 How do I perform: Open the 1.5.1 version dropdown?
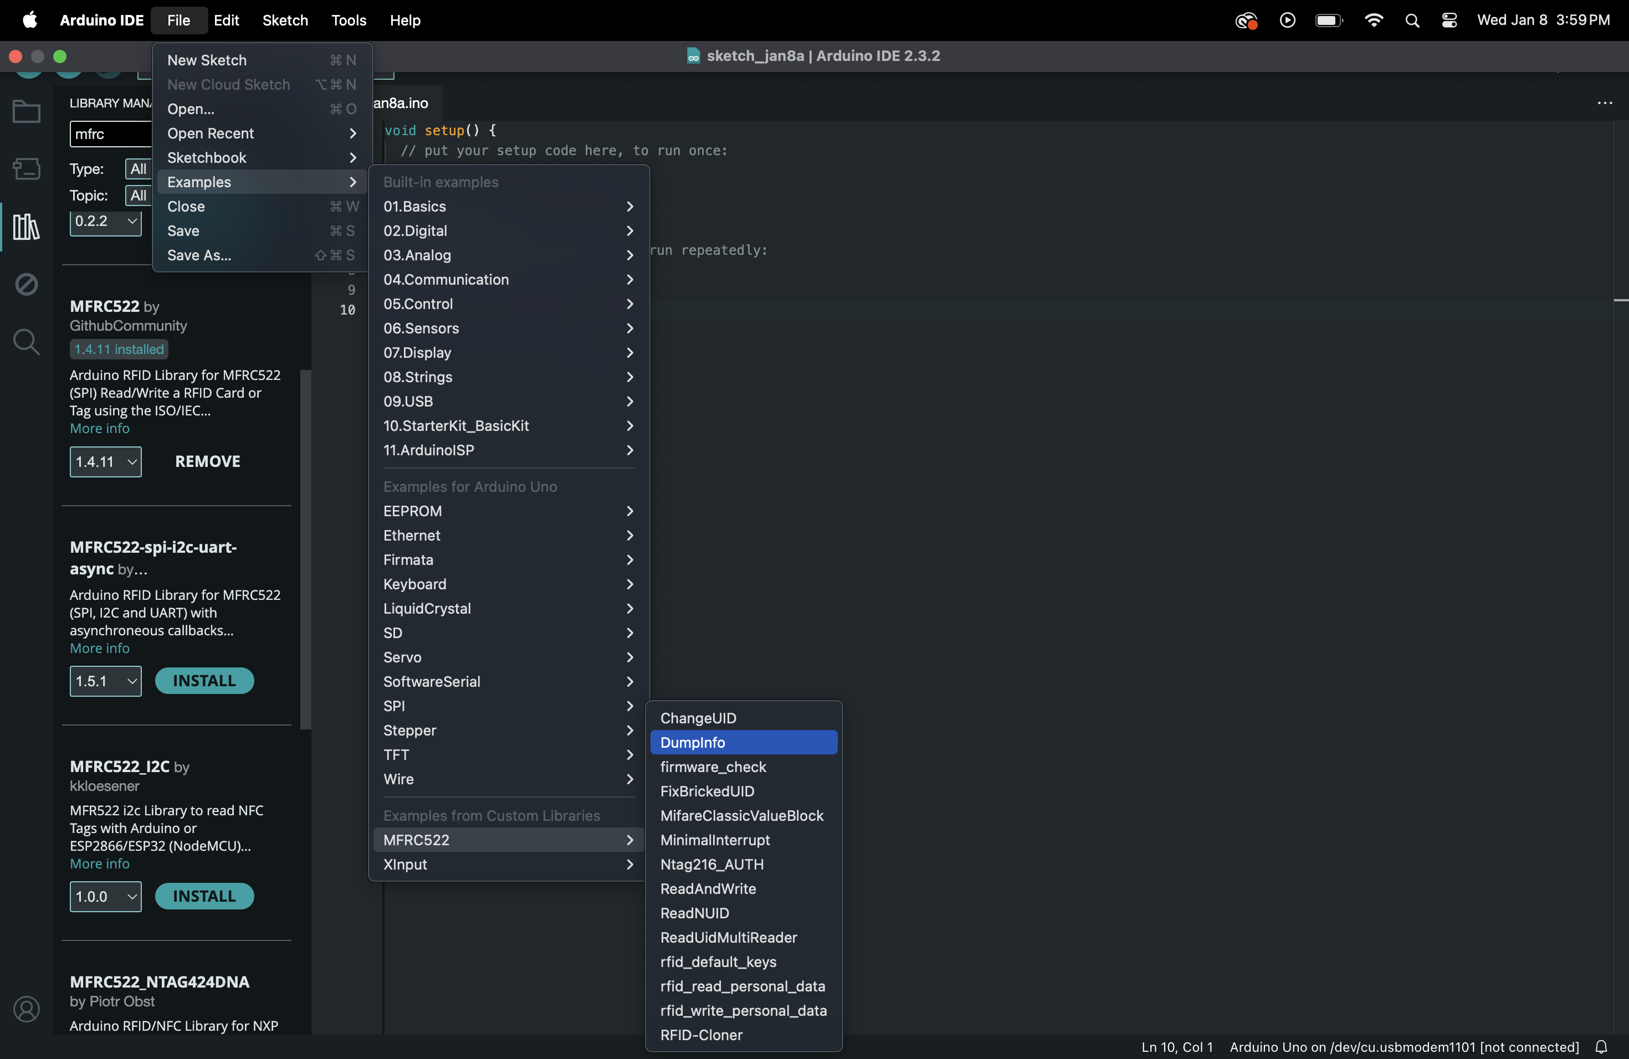[105, 681]
